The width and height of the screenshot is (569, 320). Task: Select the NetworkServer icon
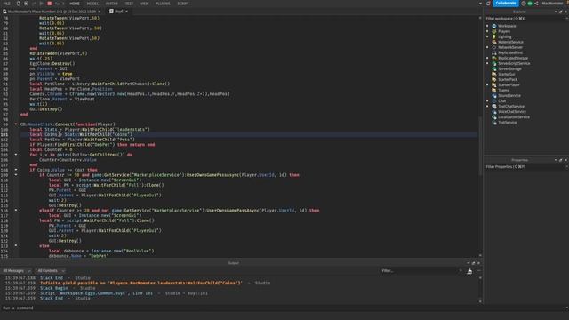[x=494, y=47]
